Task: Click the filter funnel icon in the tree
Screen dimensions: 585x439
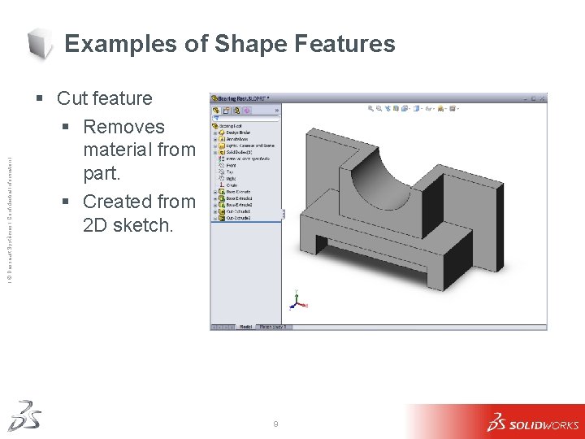Action: coord(217,119)
